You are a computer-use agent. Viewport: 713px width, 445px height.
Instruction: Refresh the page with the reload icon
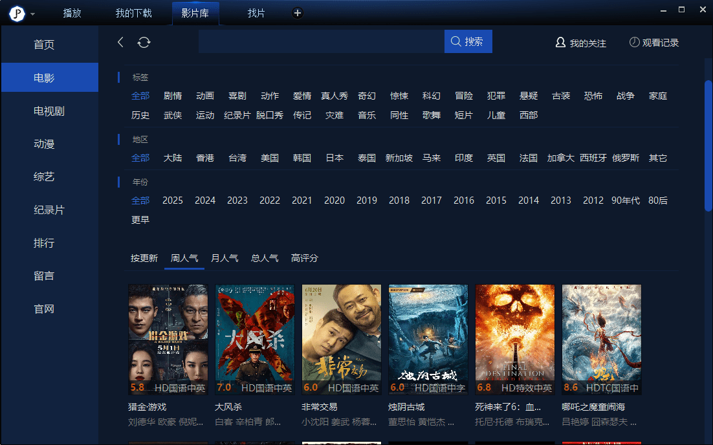pos(144,42)
